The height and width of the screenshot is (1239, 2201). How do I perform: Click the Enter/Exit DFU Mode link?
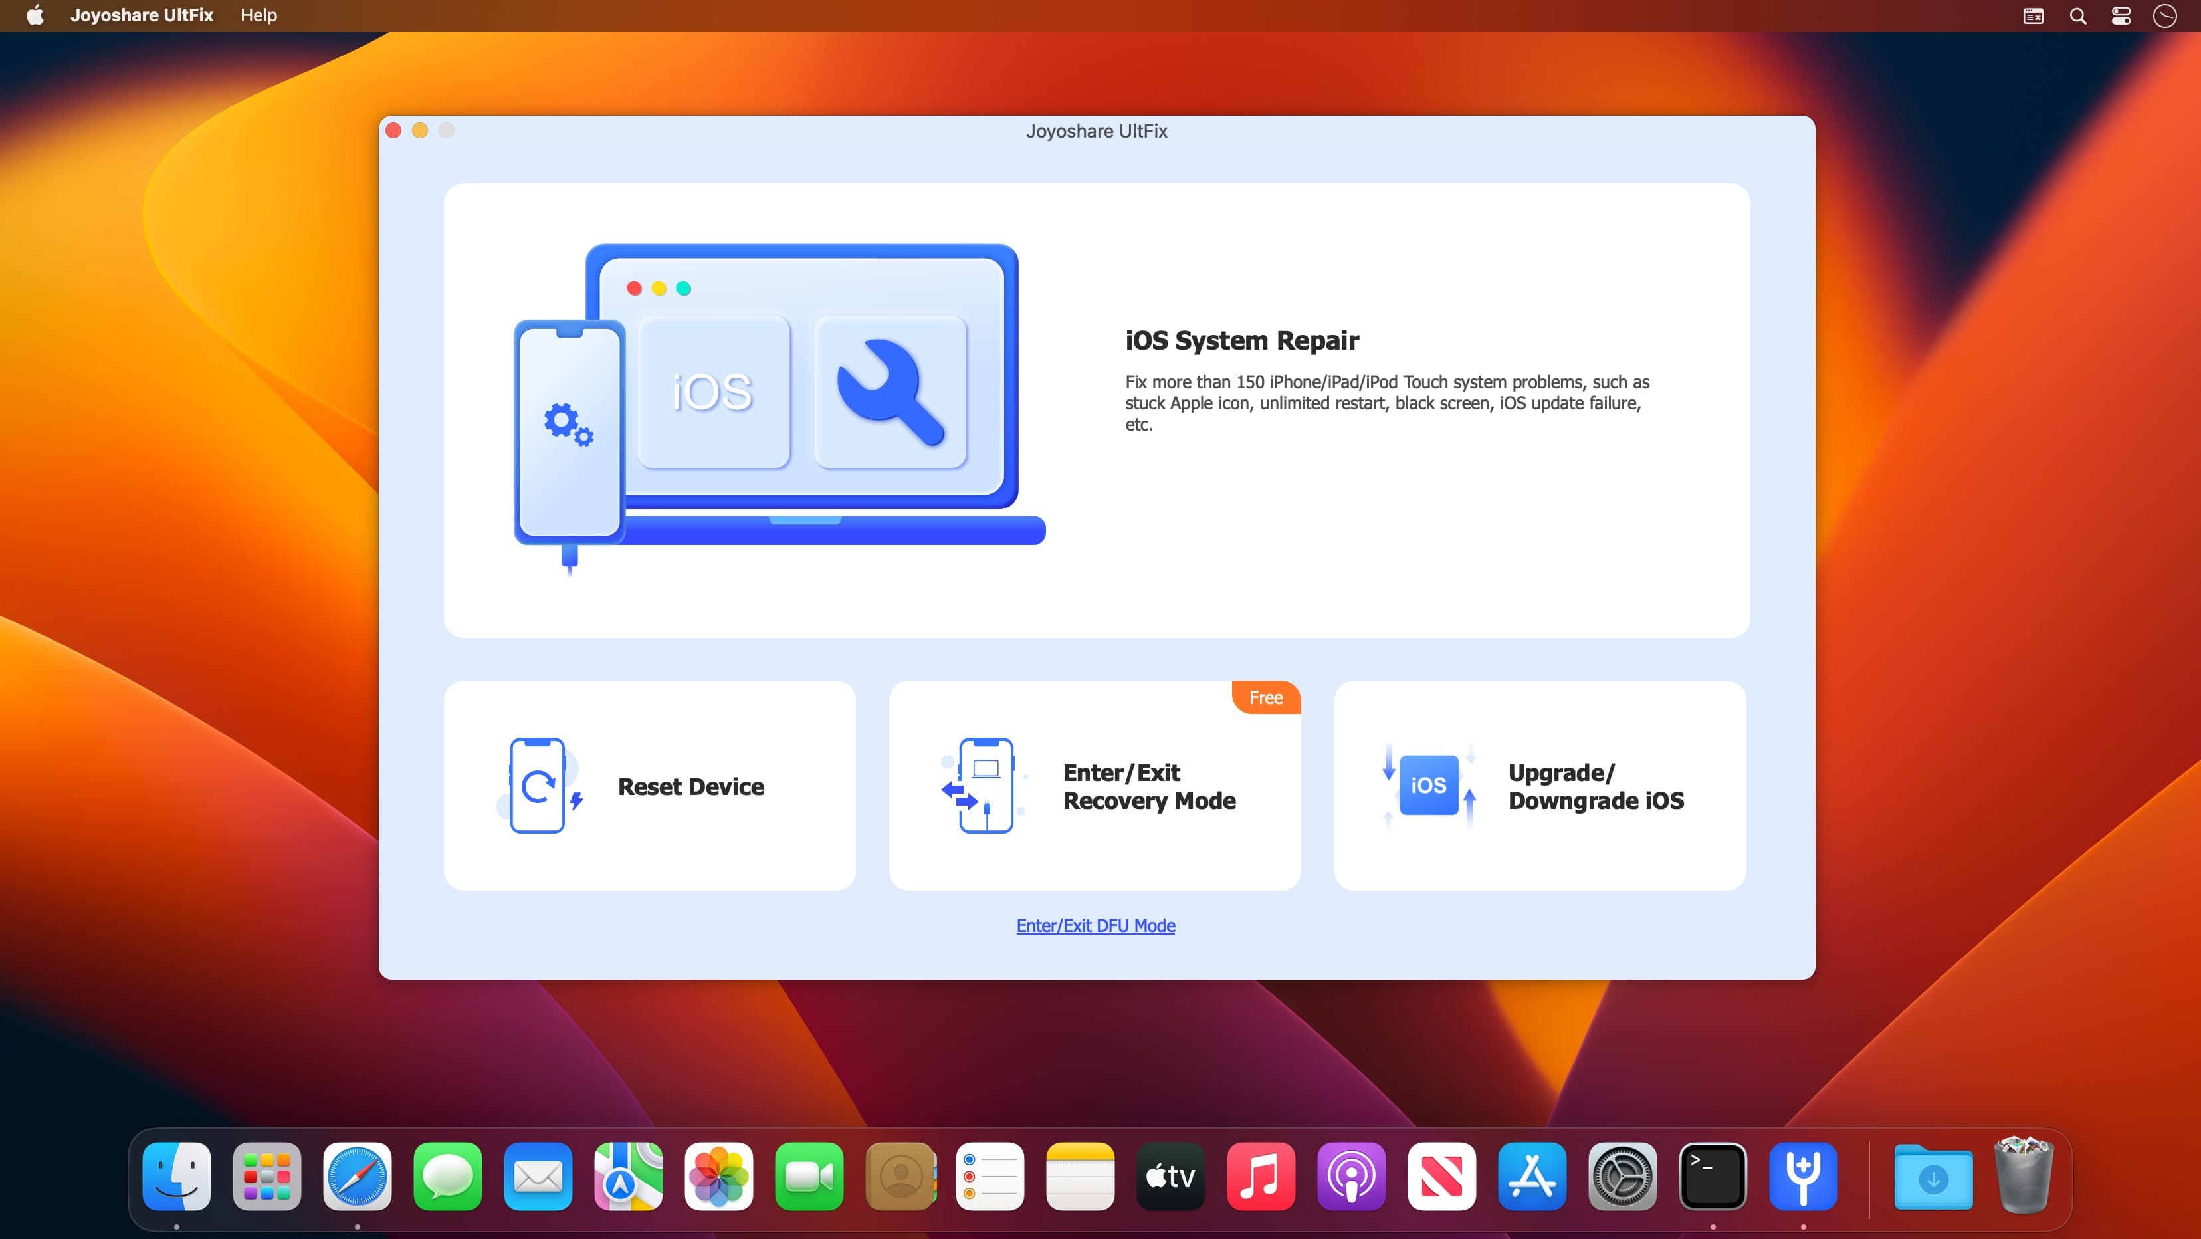click(1095, 925)
